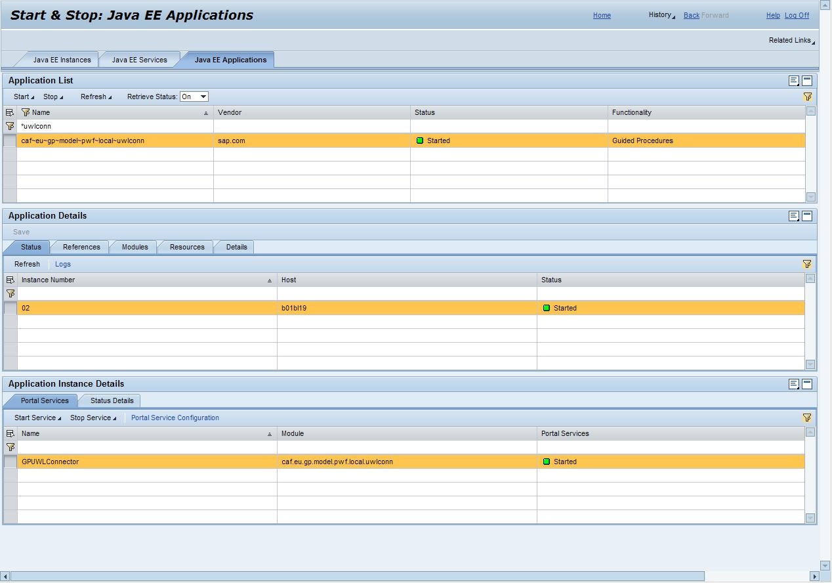Open Application List panel options menu icon
Image resolution: width=832 pixels, height=583 pixels.
coord(794,81)
